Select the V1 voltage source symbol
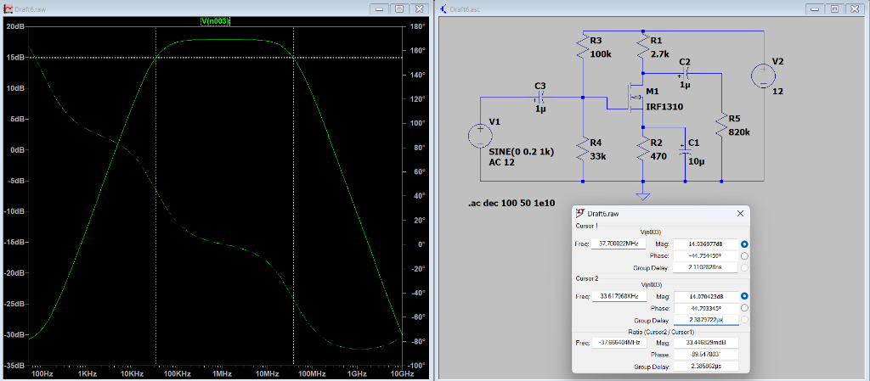Image resolution: width=870 pixels, height=381 pixels. 480,135
